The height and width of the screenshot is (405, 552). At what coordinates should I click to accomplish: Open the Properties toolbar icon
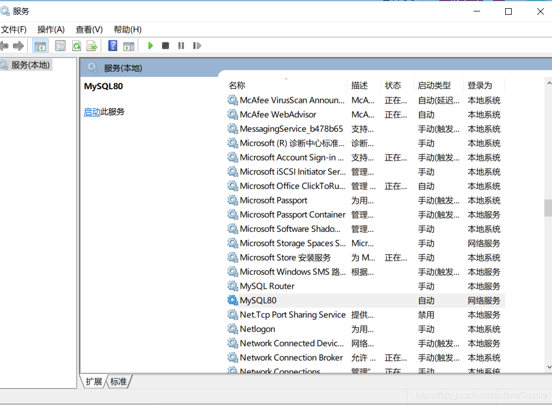pos(60,46)
